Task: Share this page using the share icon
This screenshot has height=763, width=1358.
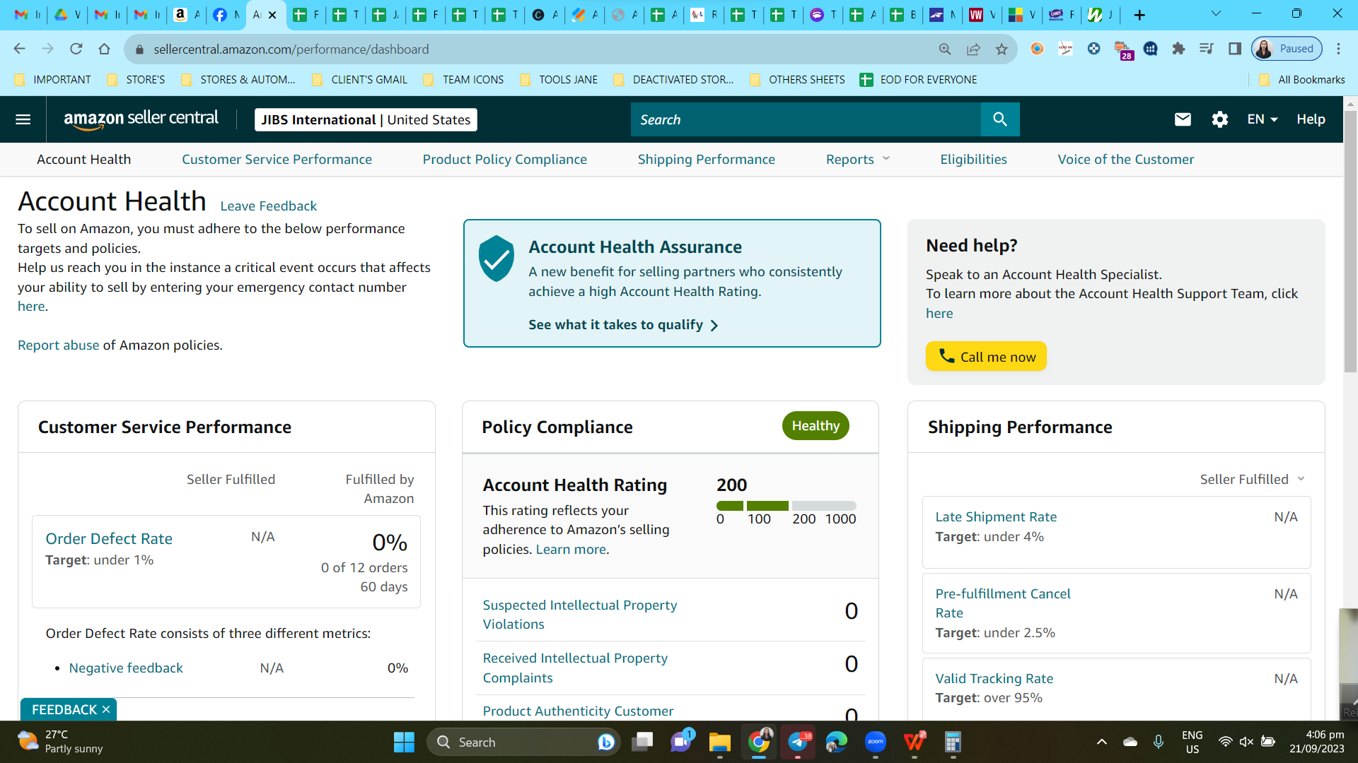Action: [973, 49]
